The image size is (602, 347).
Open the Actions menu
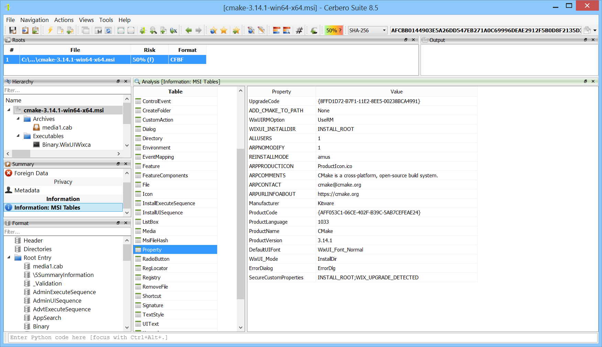(x=64, y=20)
